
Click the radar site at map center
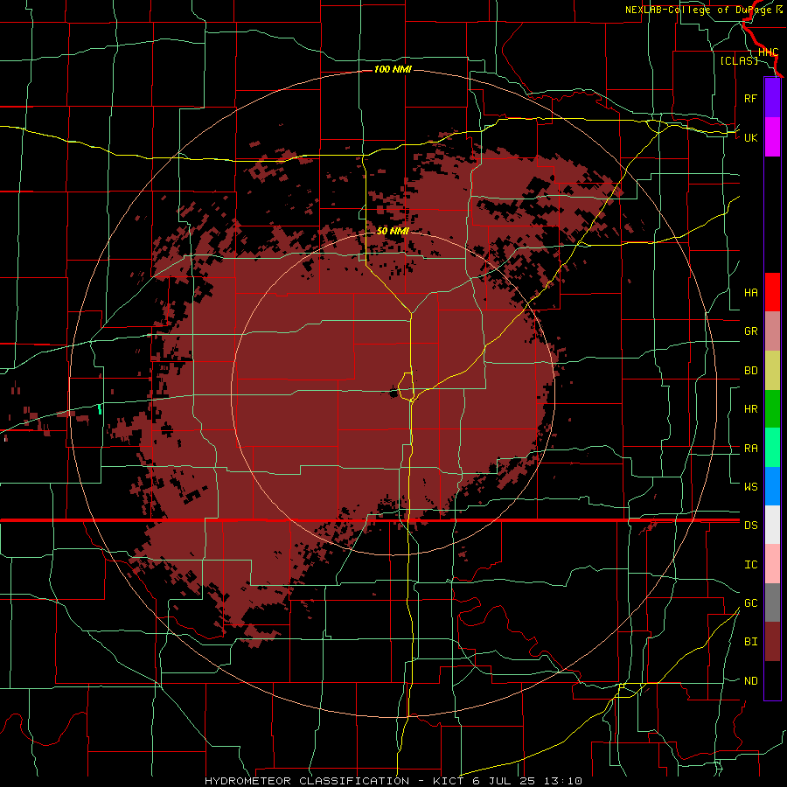tap(393, 394)
